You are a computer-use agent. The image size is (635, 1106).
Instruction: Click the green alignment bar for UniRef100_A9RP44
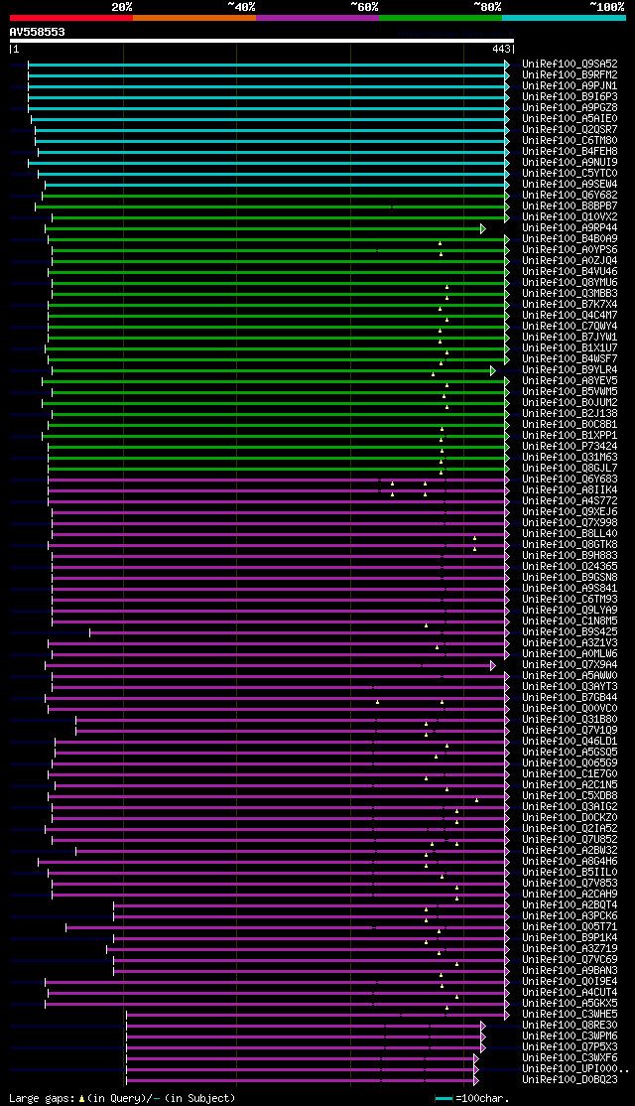pos(265,228)
